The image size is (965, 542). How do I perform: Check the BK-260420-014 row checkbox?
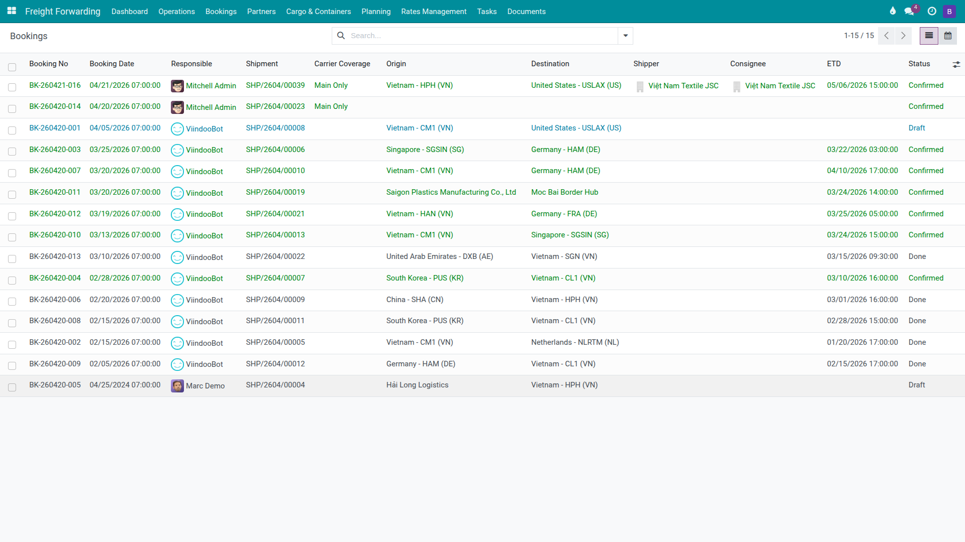coord(12,109)
